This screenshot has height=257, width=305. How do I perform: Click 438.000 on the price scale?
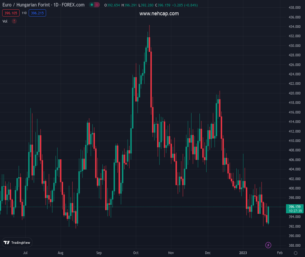[294, 8]
